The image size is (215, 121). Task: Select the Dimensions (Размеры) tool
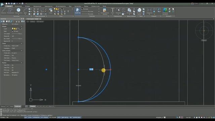point(118,11)
